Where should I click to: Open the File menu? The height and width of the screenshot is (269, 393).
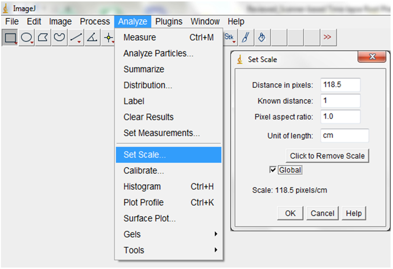pyautogui.click(x=12, y=22)
